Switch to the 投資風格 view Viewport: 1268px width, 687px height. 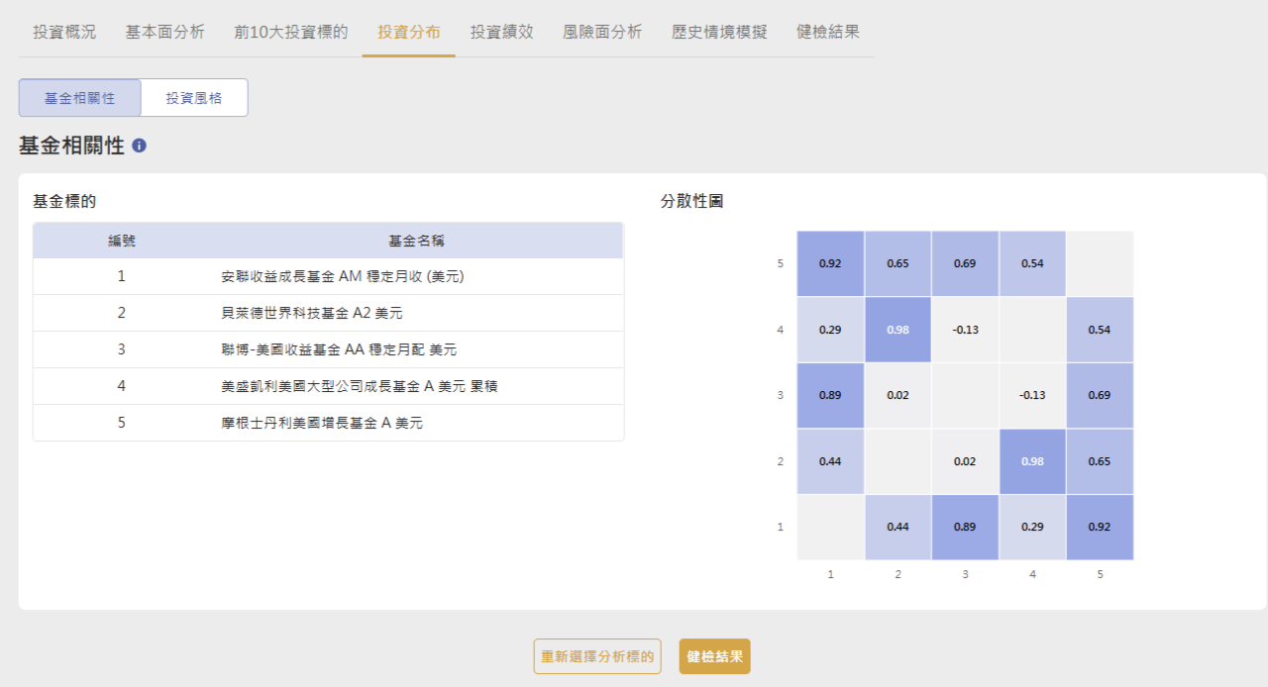pyautogui.click(x=194, y=98)
